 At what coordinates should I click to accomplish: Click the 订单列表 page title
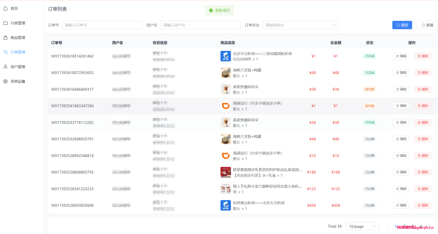point(58,9)
